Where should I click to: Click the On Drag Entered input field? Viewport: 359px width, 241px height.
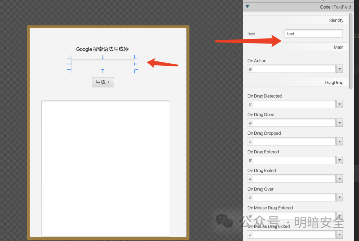294,160
